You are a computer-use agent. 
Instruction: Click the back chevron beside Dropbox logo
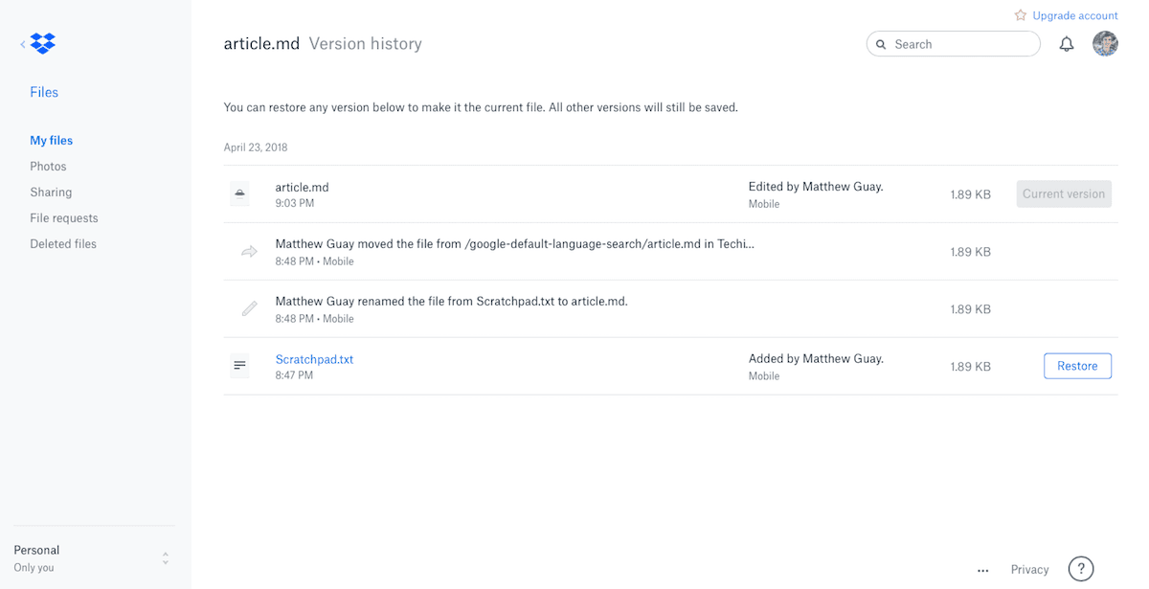pos(22,44)
